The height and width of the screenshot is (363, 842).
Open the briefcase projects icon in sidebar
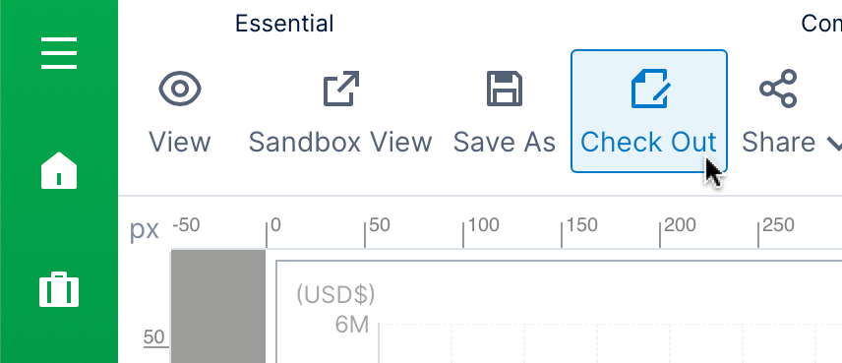point(59,289)
